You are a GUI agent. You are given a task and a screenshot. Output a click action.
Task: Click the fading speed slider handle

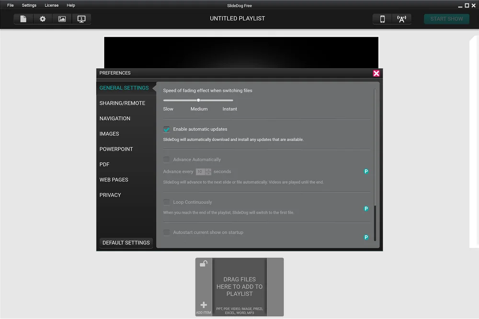click(x=198, y=100)
